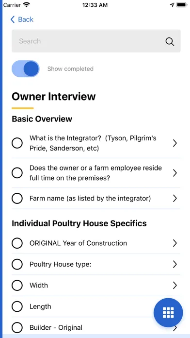The width and height of the screenshot is (190, 338).
Task: Expand the Width row chevron
Action: point(174,286)
